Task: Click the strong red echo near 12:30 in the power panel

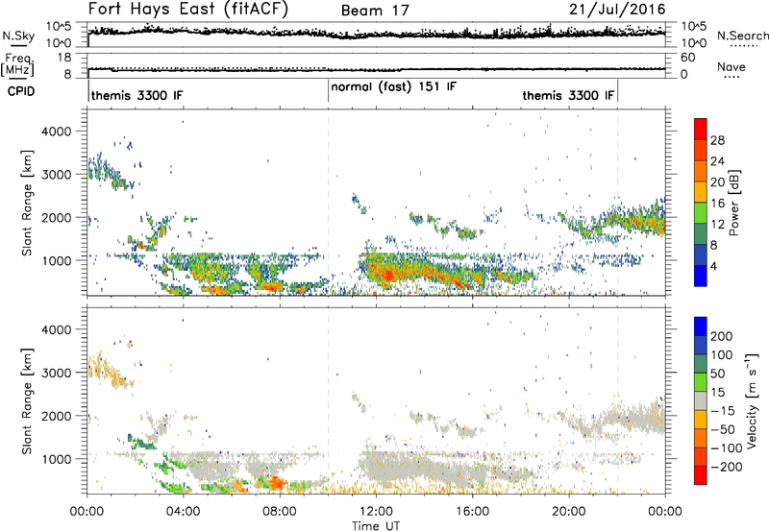Action: coord(387,275)
